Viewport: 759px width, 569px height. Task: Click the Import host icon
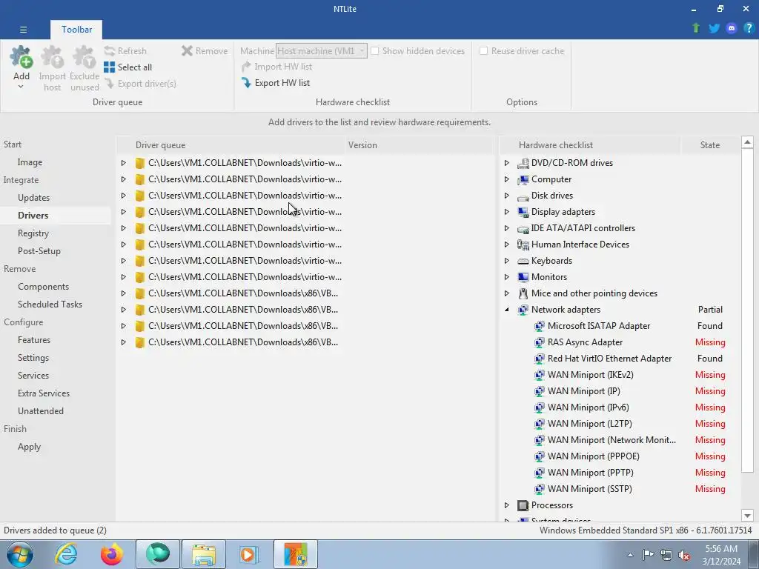(53, 57)
